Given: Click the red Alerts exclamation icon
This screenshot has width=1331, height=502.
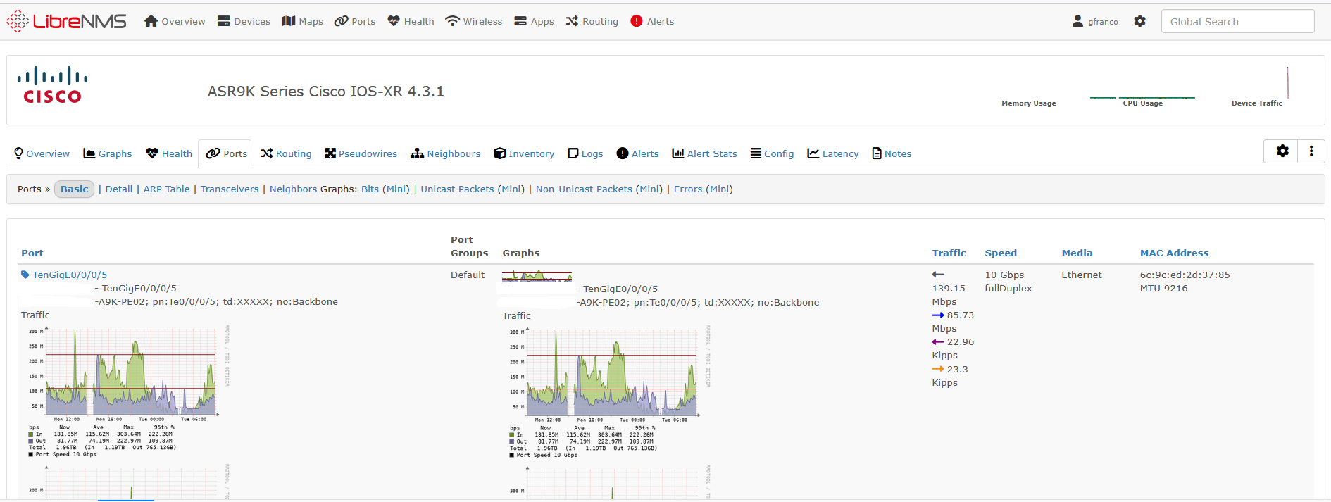Looking at the screenshot, I should [x=637, y=21].
